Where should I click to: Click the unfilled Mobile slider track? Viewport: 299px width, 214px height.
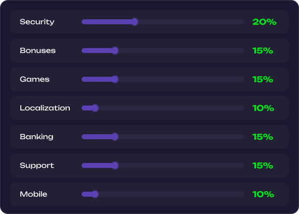coord(171,194)
